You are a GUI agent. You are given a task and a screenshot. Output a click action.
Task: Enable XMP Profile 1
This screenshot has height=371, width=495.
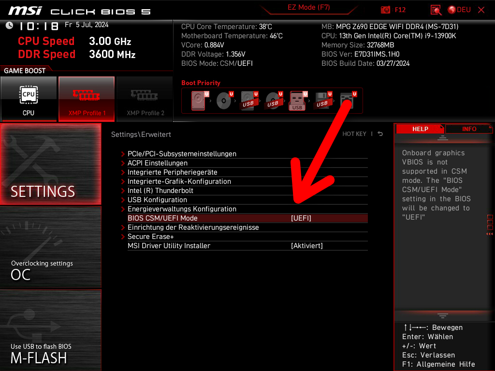pyautogui.click(x=87, y=99)
